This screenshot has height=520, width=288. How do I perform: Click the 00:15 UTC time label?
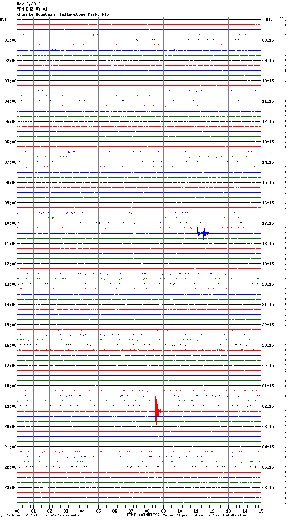click(x=268, y=366)
